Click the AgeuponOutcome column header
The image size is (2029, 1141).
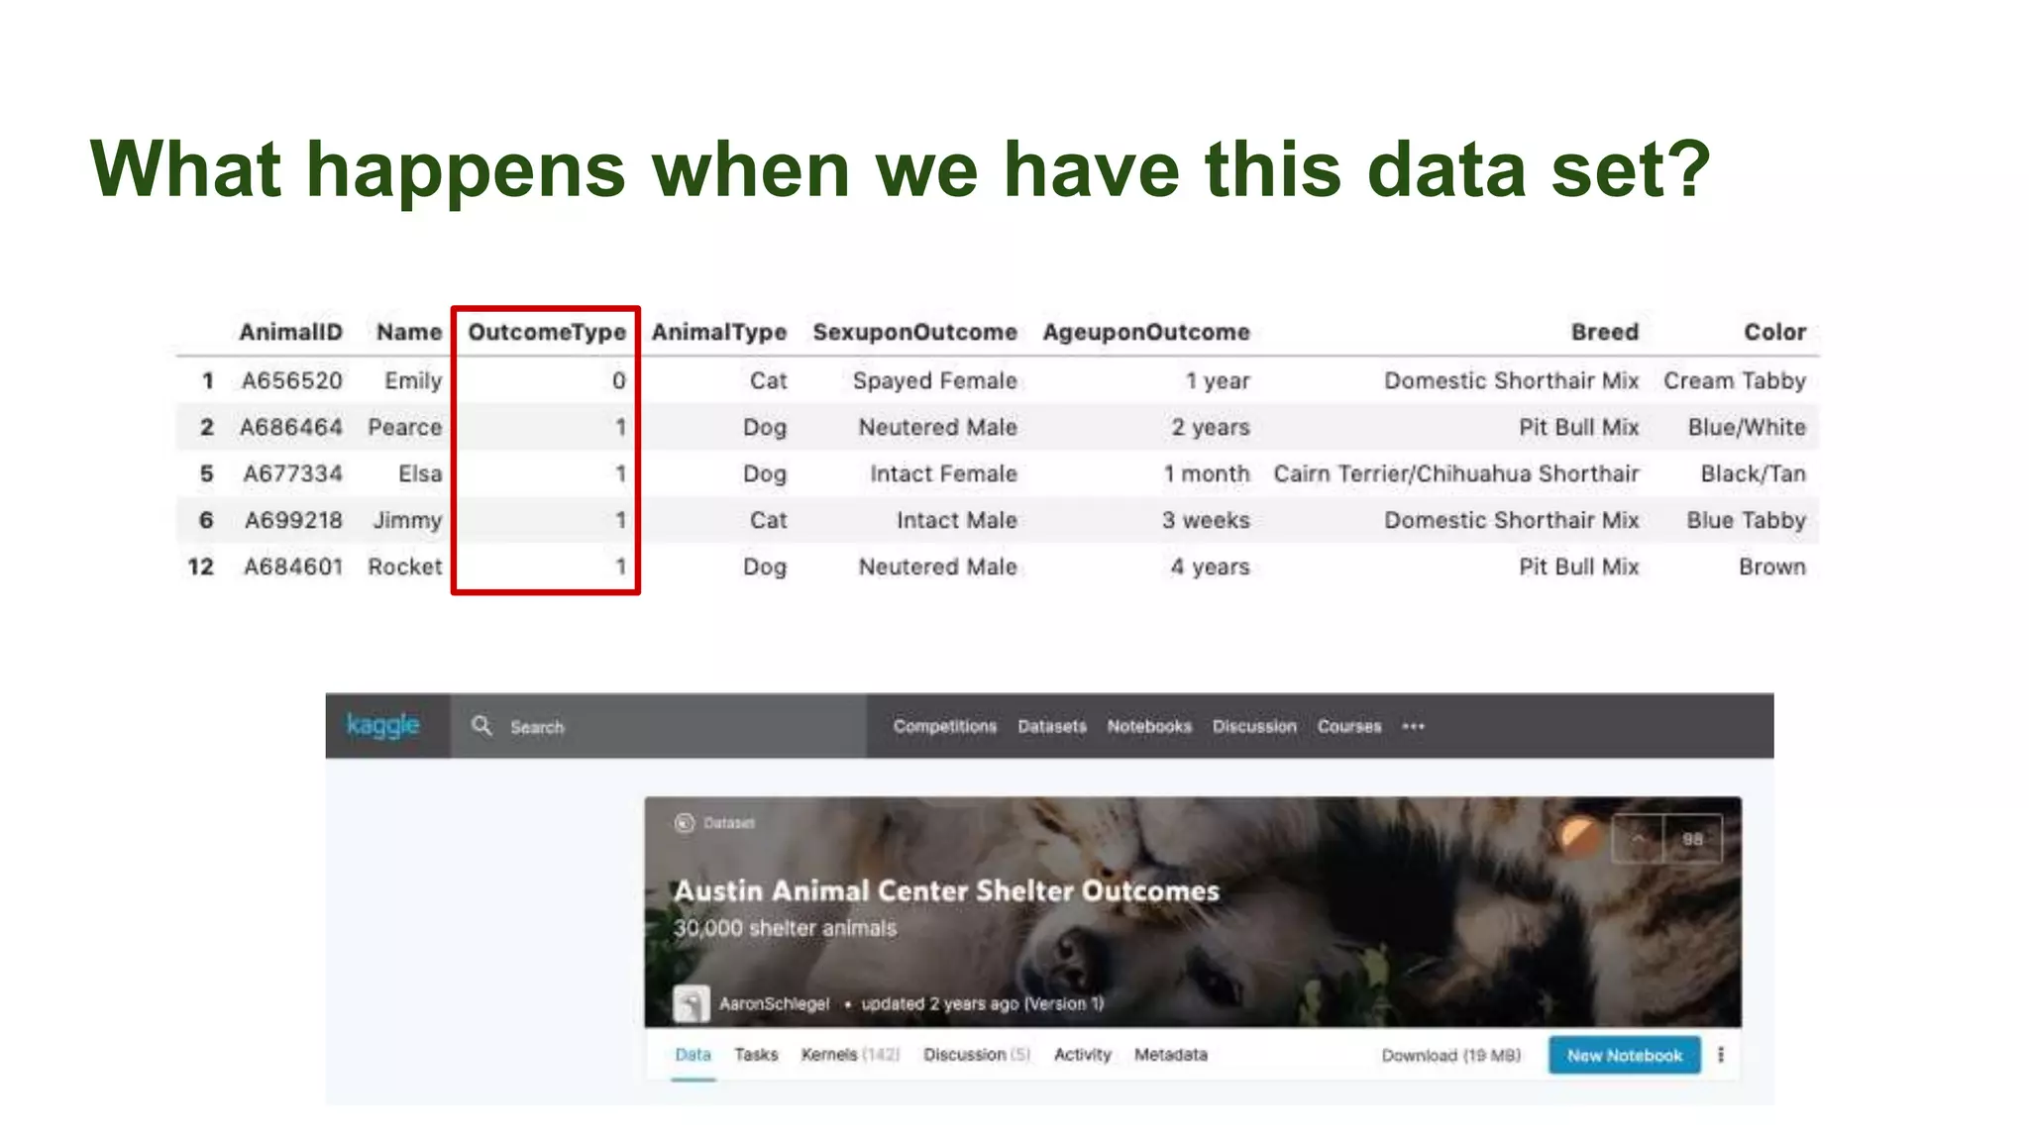[x=1146, y=332]
